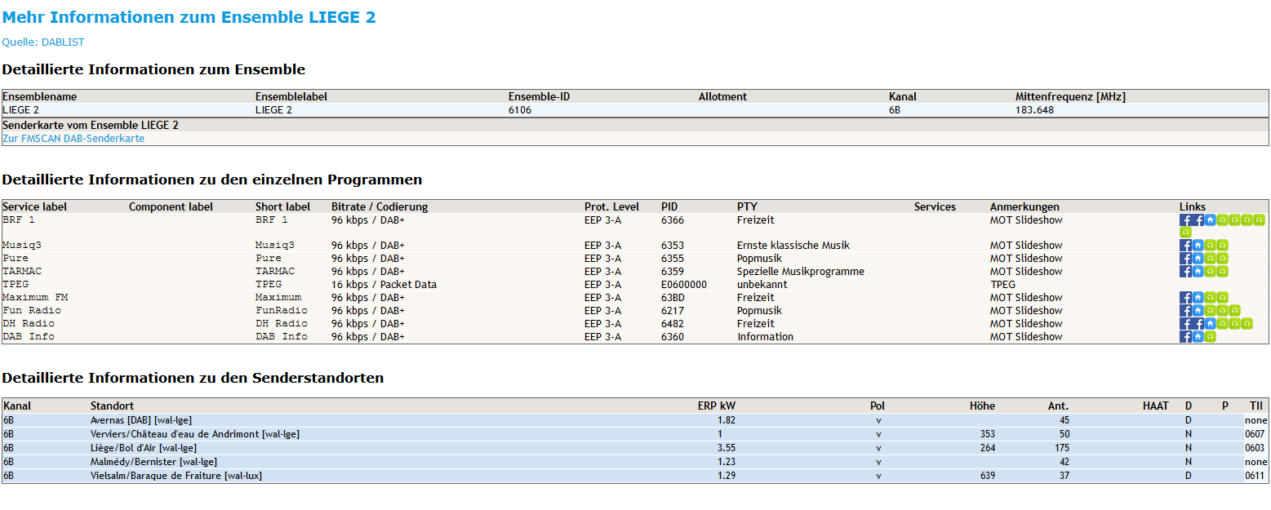This screenshot has width=1271, height=510.
Task: Click the 'Quelle: DABLIST' source link
Action: click(x=43, y=42)
